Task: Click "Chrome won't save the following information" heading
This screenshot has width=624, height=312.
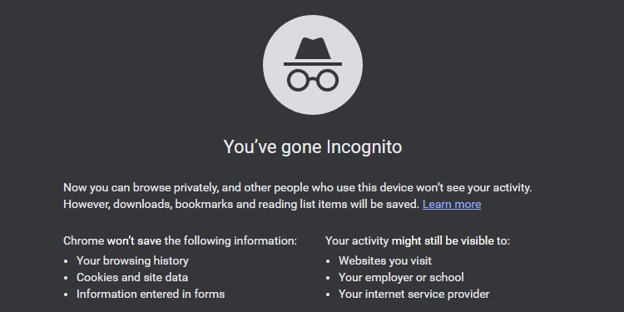Action: [x=180, y=240]
